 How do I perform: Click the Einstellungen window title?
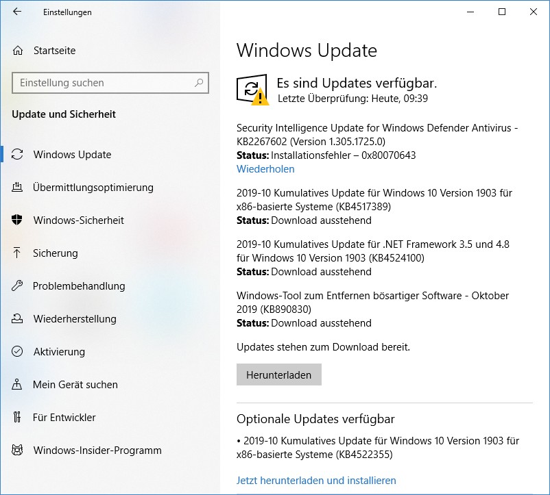click(67, 12)
